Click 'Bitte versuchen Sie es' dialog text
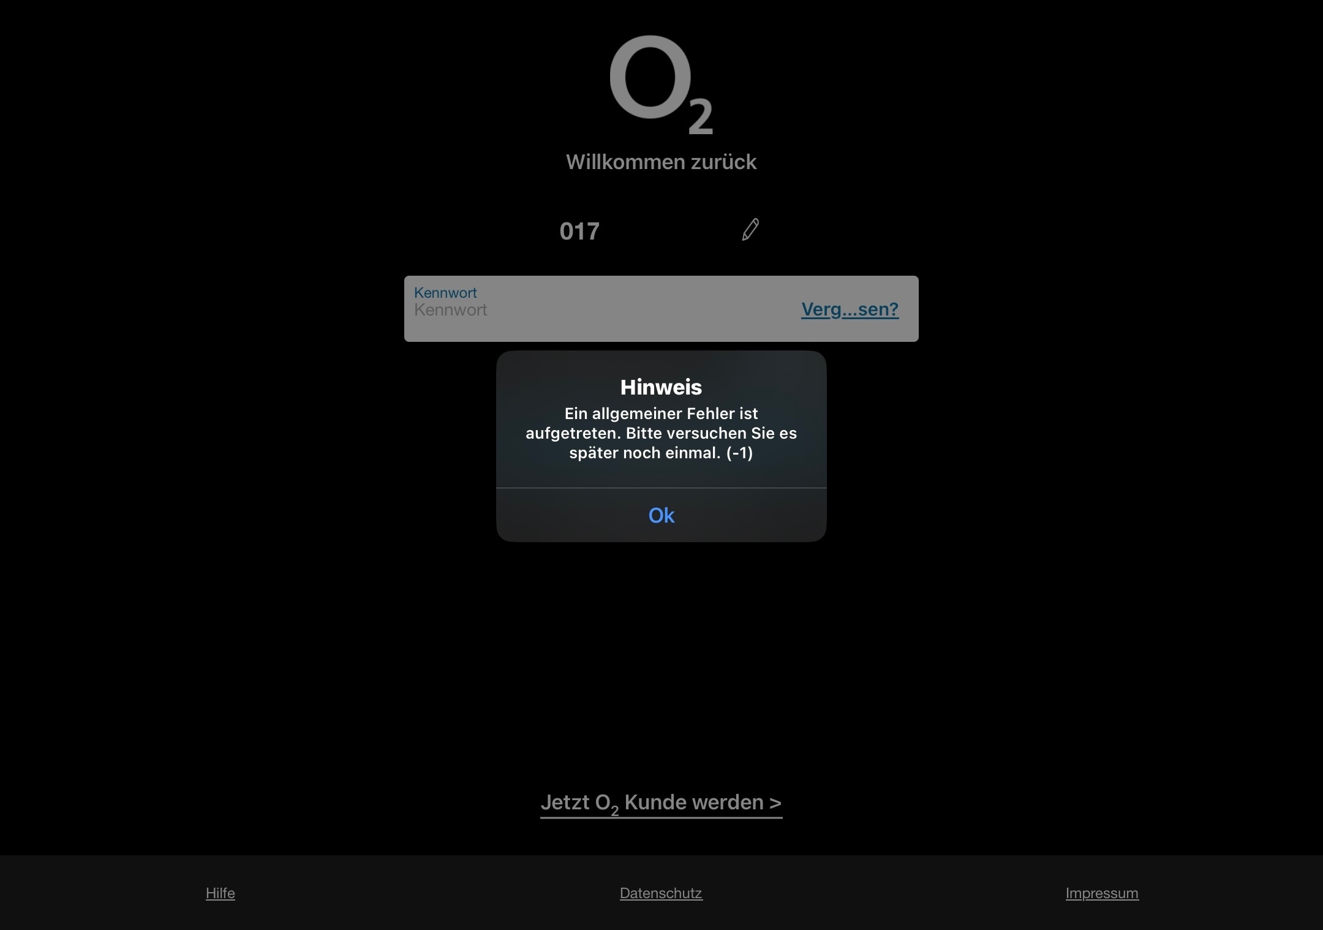Image resolution: width=1323 pixels, height=930 pixels. (711, 433)
